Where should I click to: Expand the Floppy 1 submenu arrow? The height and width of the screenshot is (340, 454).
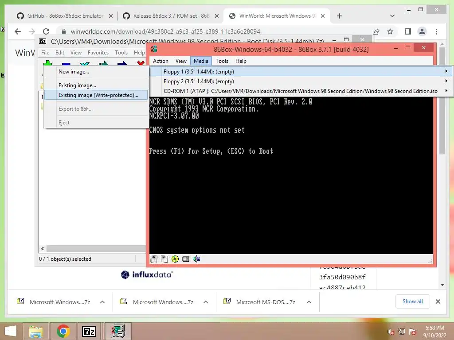click(x=446, y=71)
